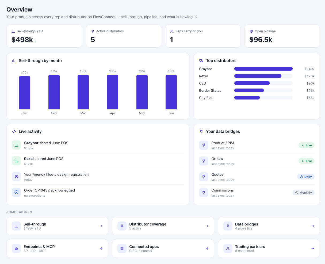
Task: Click the Order O-10432 checkmark icon
Action: point(16,193)
